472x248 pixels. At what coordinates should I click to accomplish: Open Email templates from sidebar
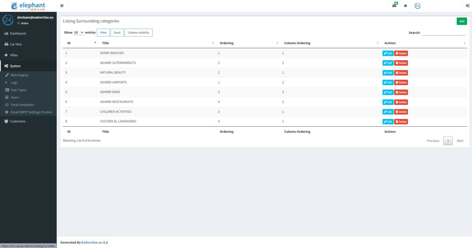tap(22, 105)
